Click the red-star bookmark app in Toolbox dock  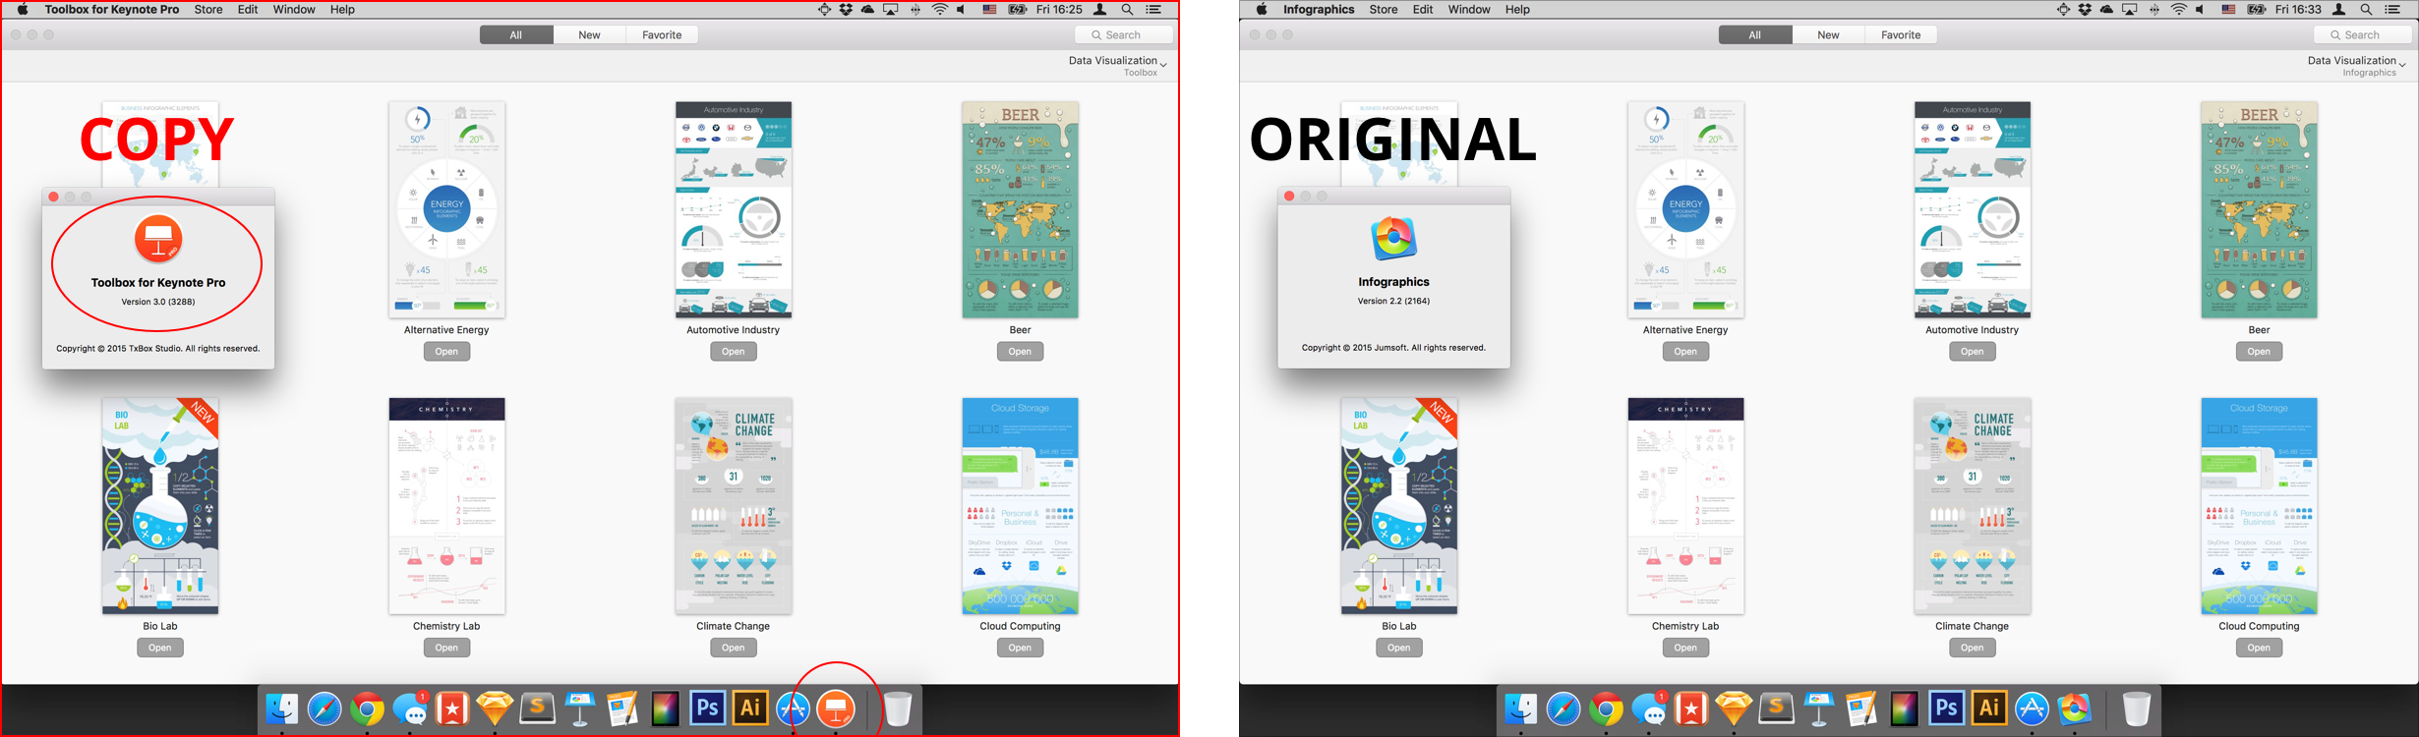[452, 709]
